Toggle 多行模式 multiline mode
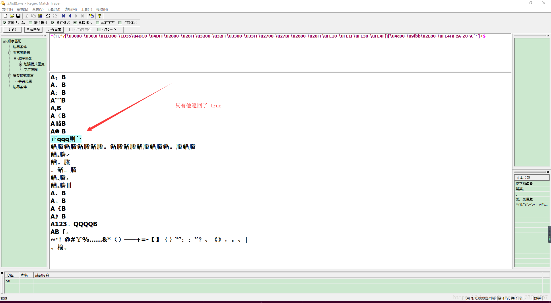This screenshot has width=551, height=303. (x=53, y=23)
